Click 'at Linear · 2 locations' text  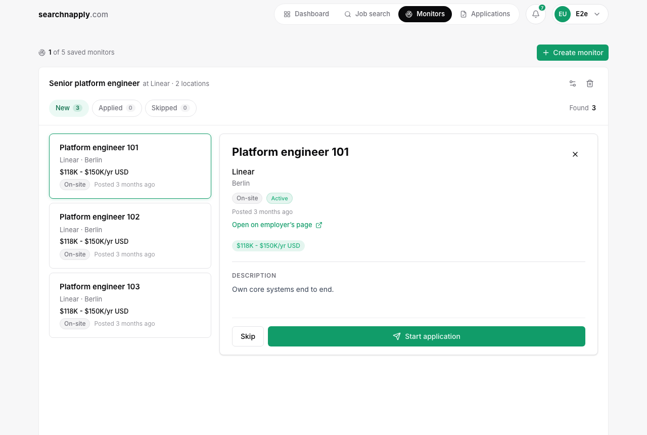[x=176, y=83]
